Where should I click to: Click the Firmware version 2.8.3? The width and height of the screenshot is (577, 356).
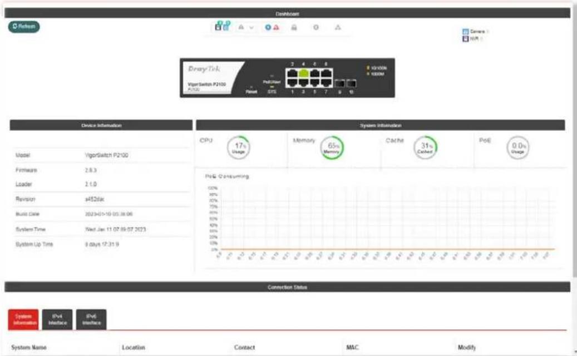91,170
